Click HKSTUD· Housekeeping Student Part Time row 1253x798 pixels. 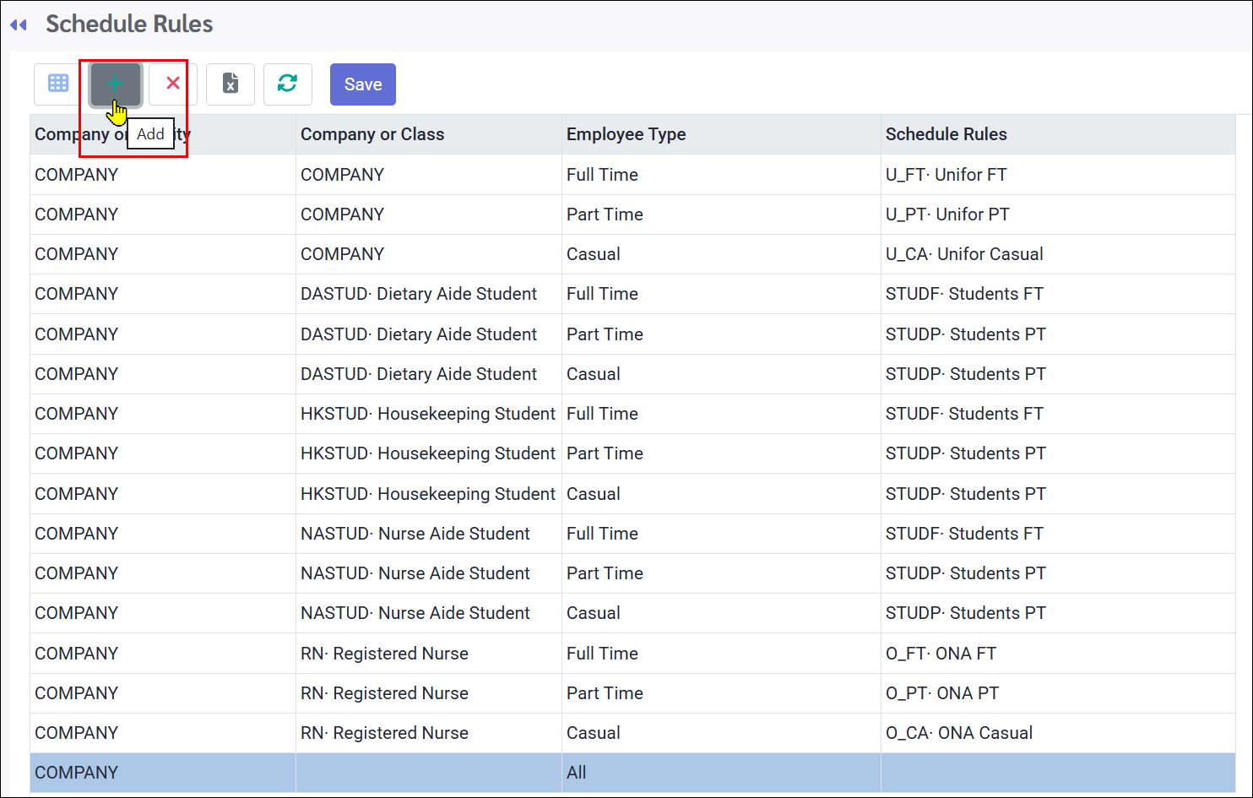tap(632, 453)
